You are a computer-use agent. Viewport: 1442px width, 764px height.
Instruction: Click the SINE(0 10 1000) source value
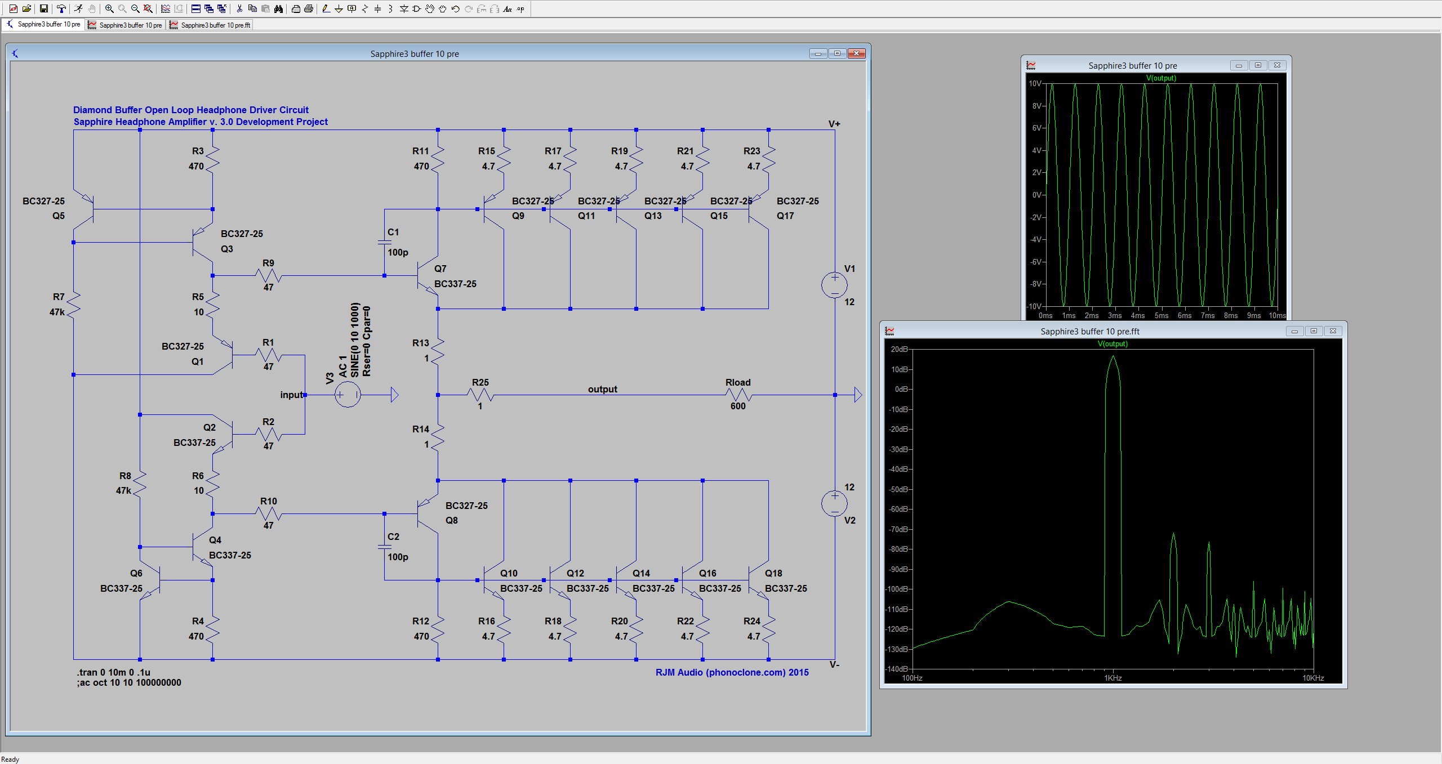(x=355, y=339)
